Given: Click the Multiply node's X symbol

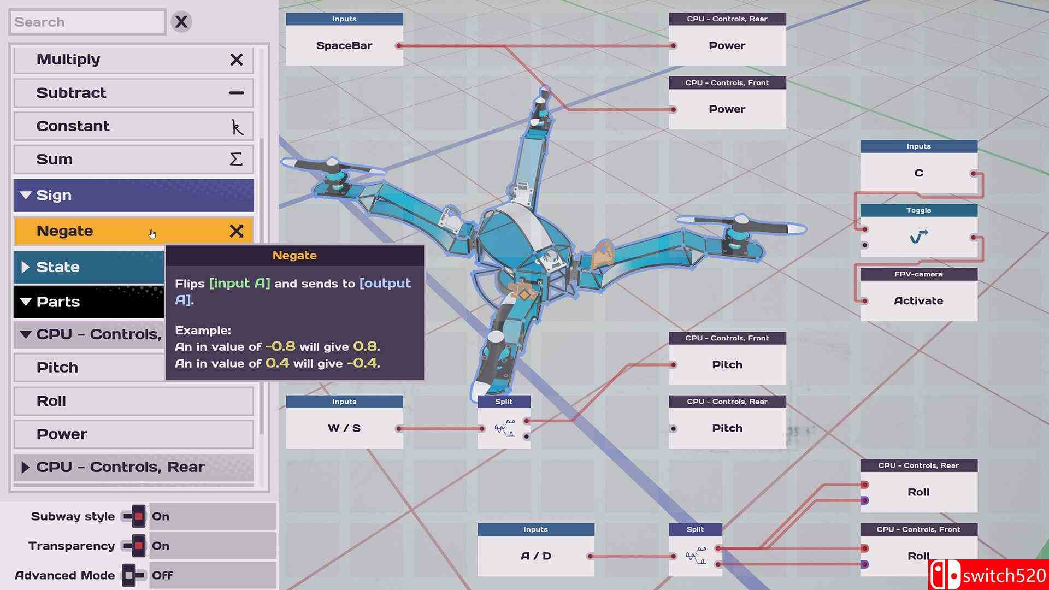Looking at the screenshot, I should point(236,60).
